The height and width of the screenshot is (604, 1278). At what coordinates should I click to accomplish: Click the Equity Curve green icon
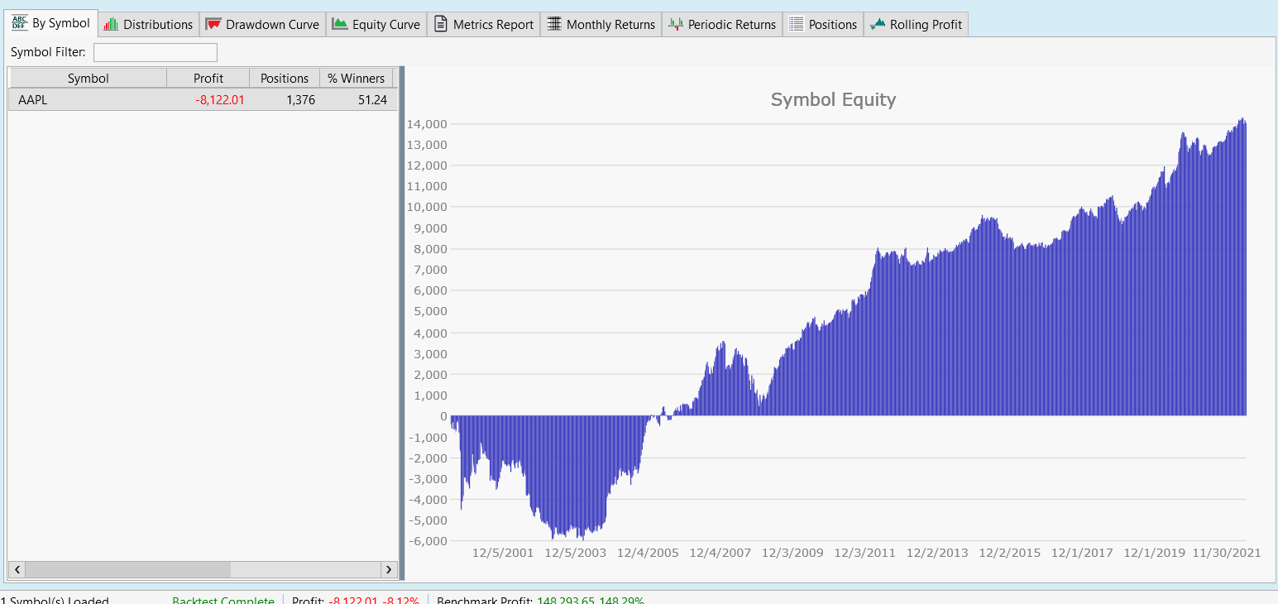click(339, 25)
